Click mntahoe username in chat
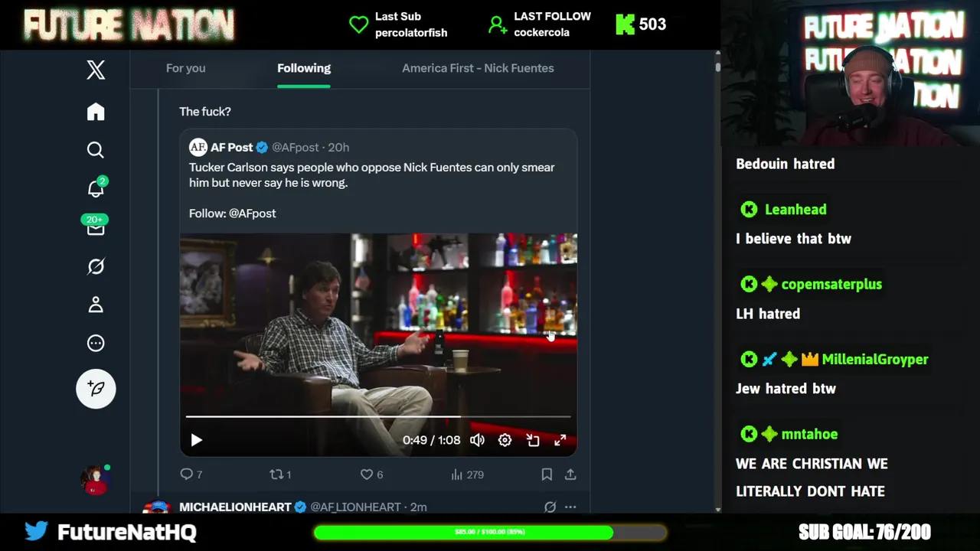Screen dimensions: 980x551 [x=809, y=435]
